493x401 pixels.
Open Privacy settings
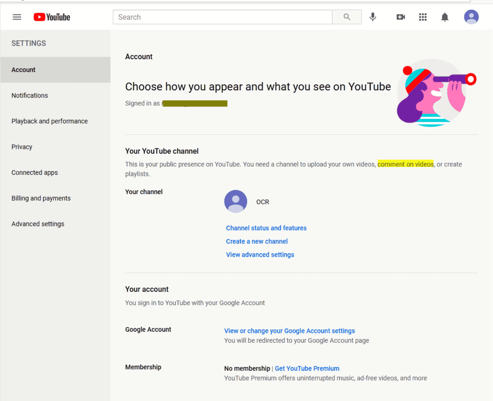tap(55, 147)
